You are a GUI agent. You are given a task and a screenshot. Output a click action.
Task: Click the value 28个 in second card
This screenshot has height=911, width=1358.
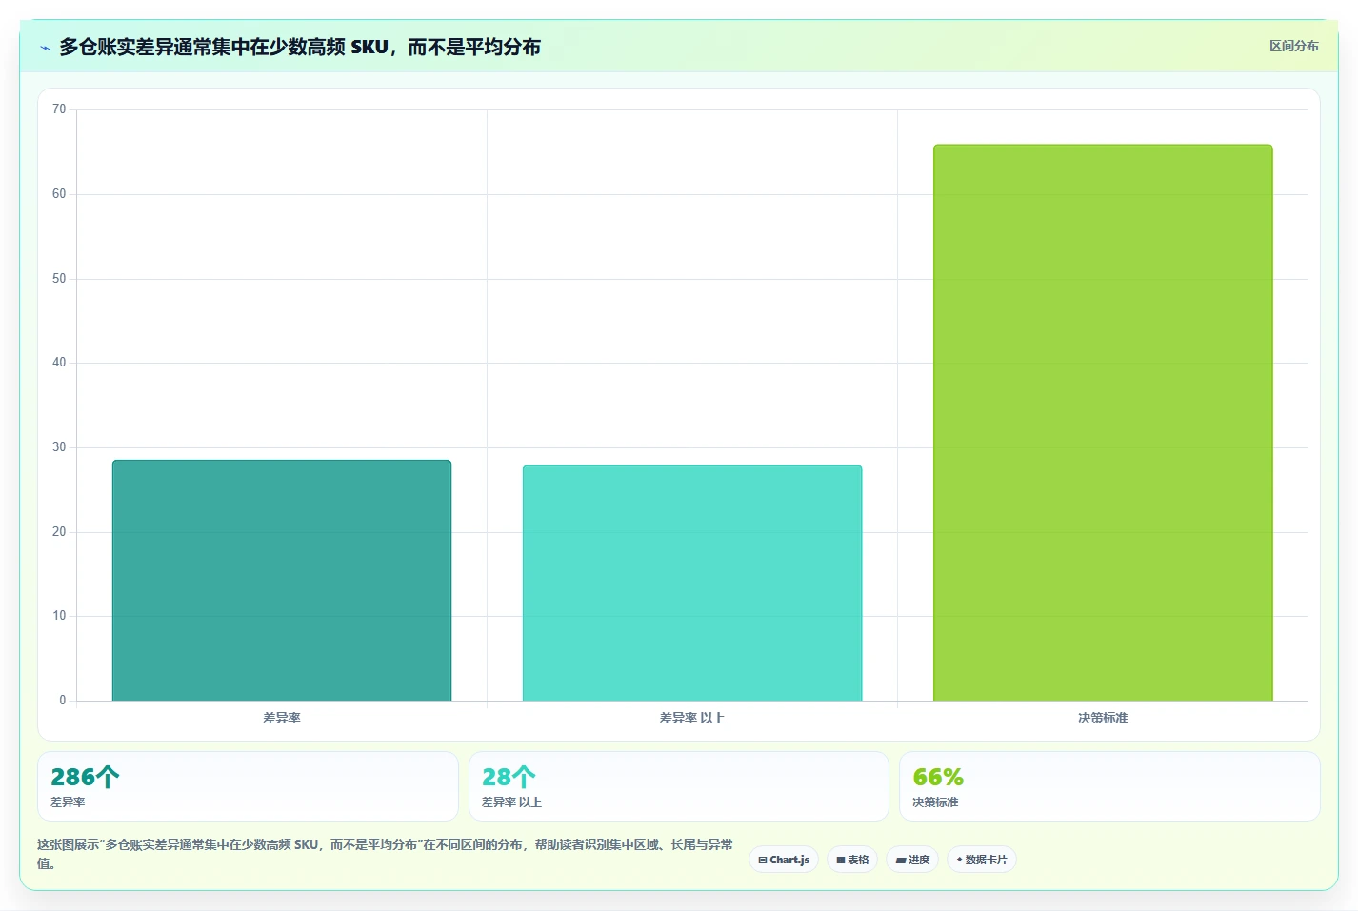(x=509, y=777)
